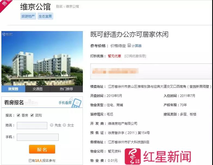The width and height of the screenshot is (213, 165).
Task: Tap the mobile phone viewing icon
Action: [76, 103]
